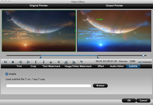Open the Audio Editor tab
153x105 pixels.
117,66
